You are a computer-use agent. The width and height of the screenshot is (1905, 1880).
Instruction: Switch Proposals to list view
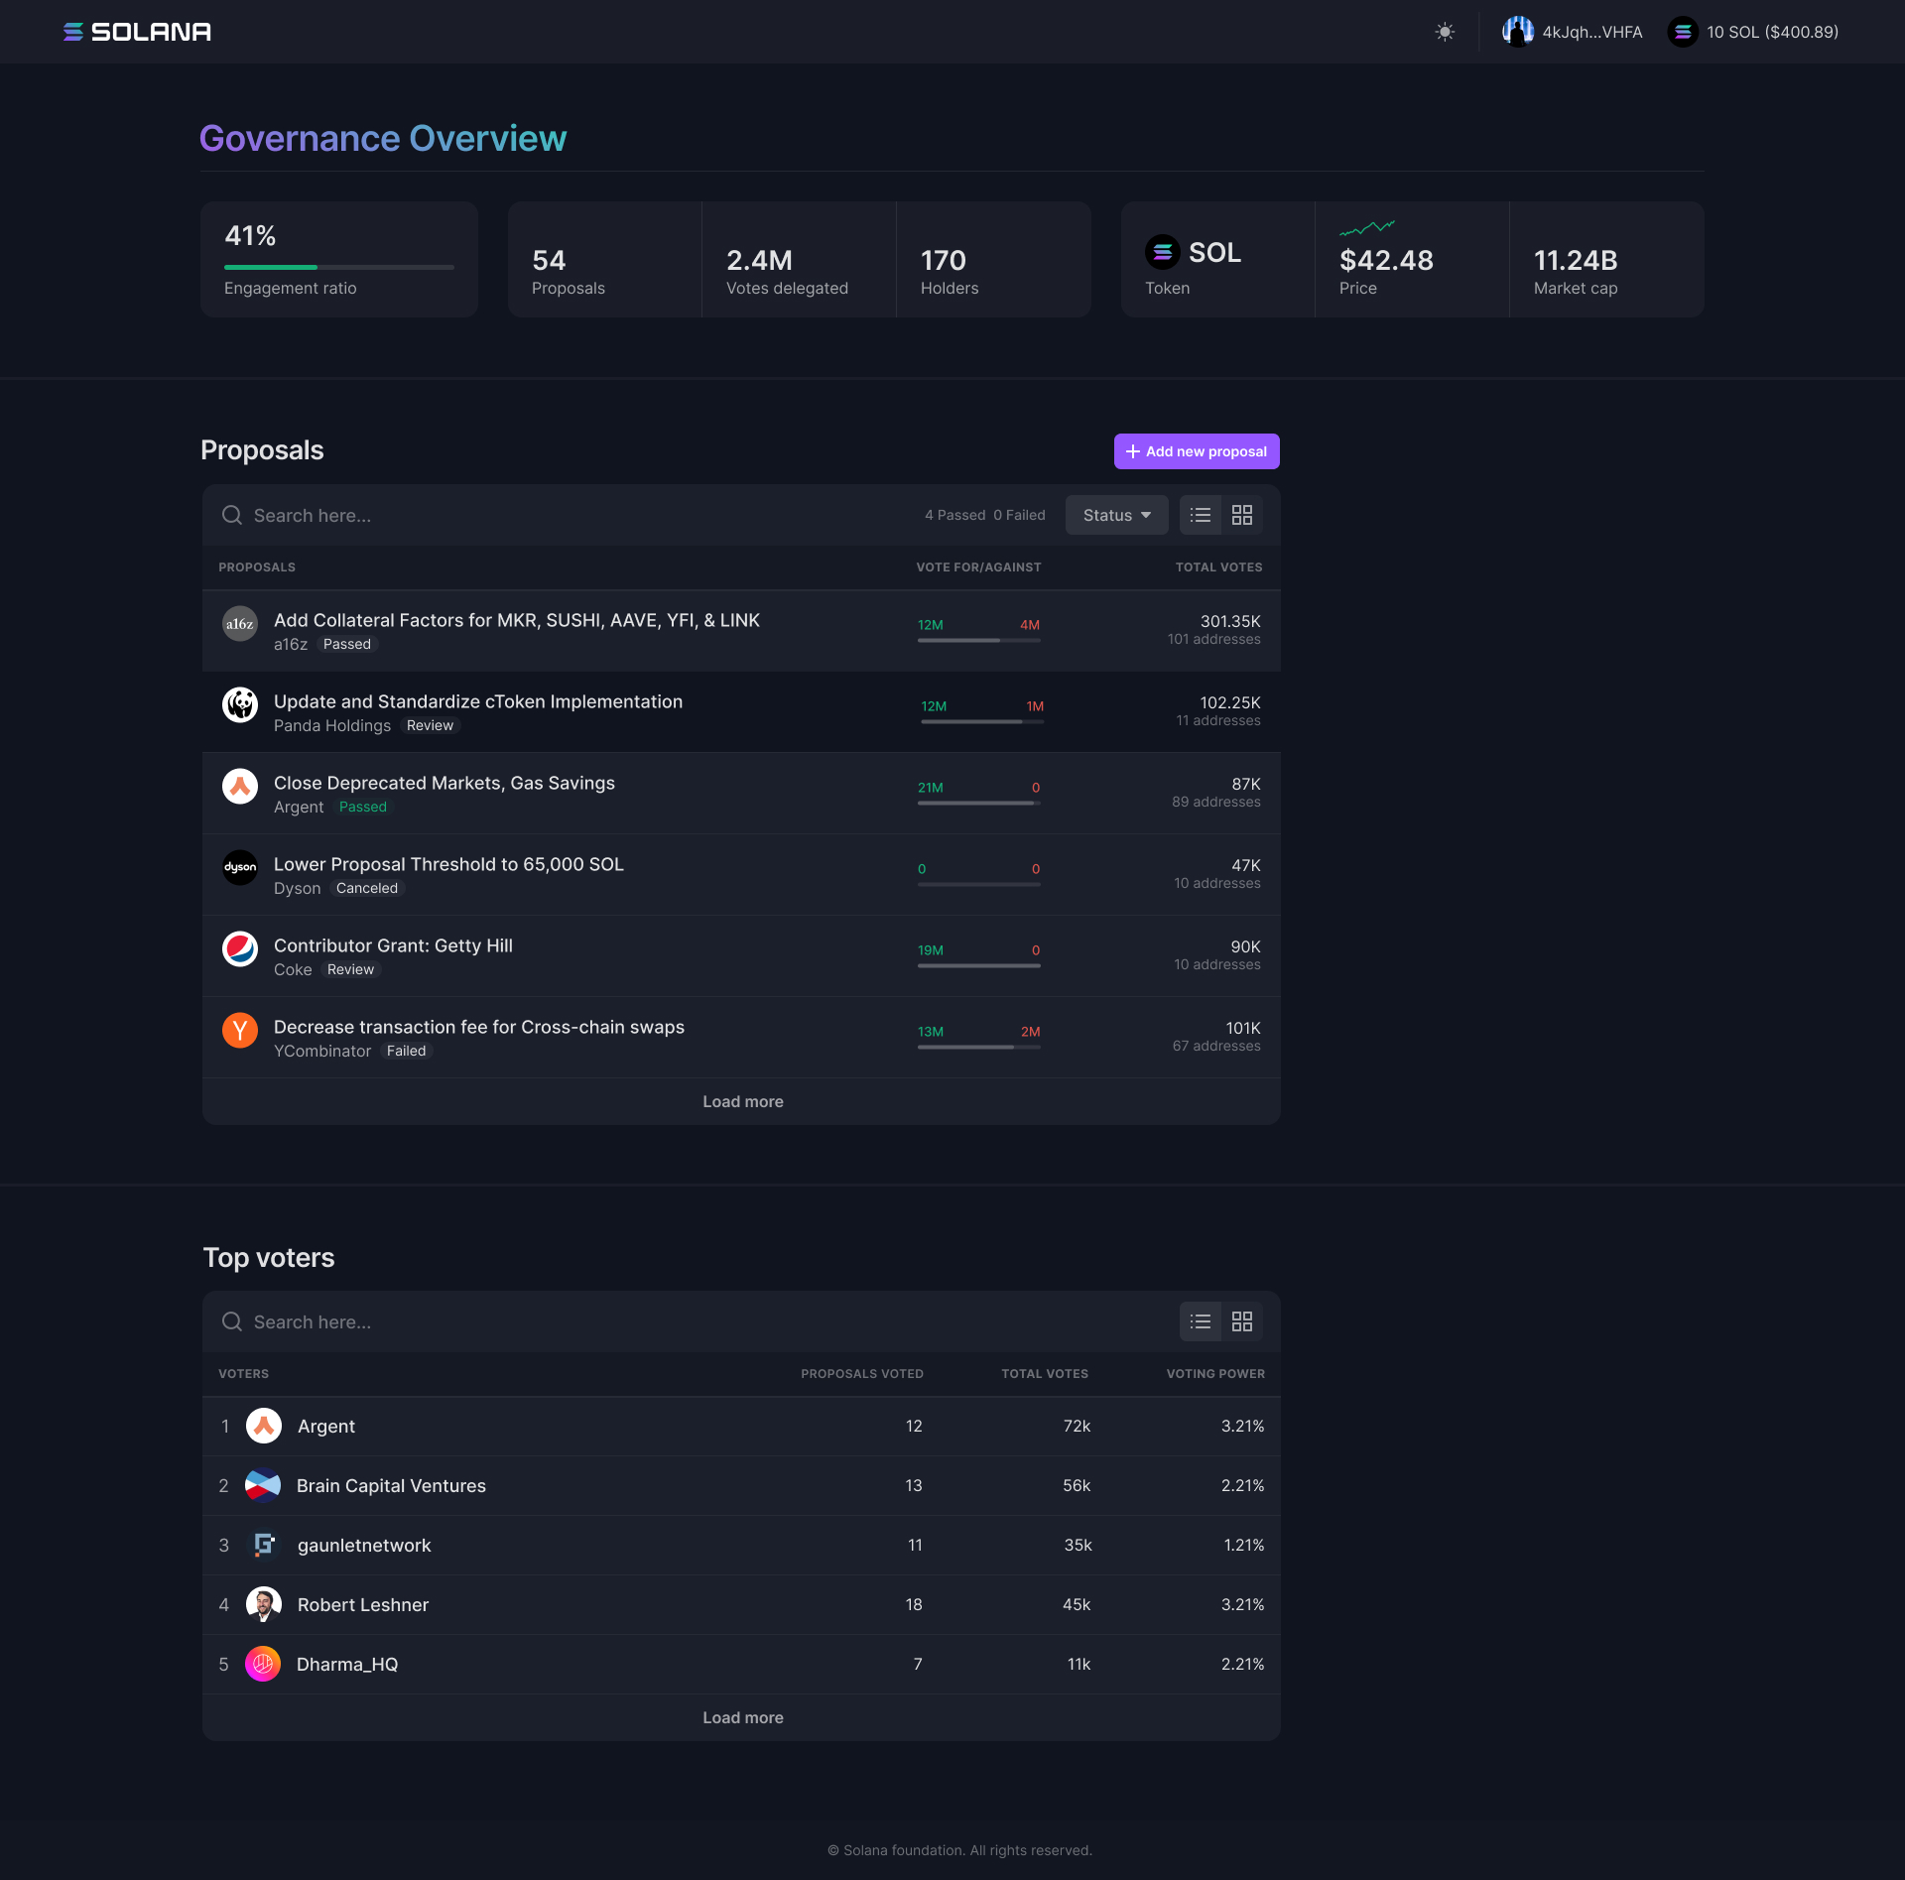[1201, 515]
